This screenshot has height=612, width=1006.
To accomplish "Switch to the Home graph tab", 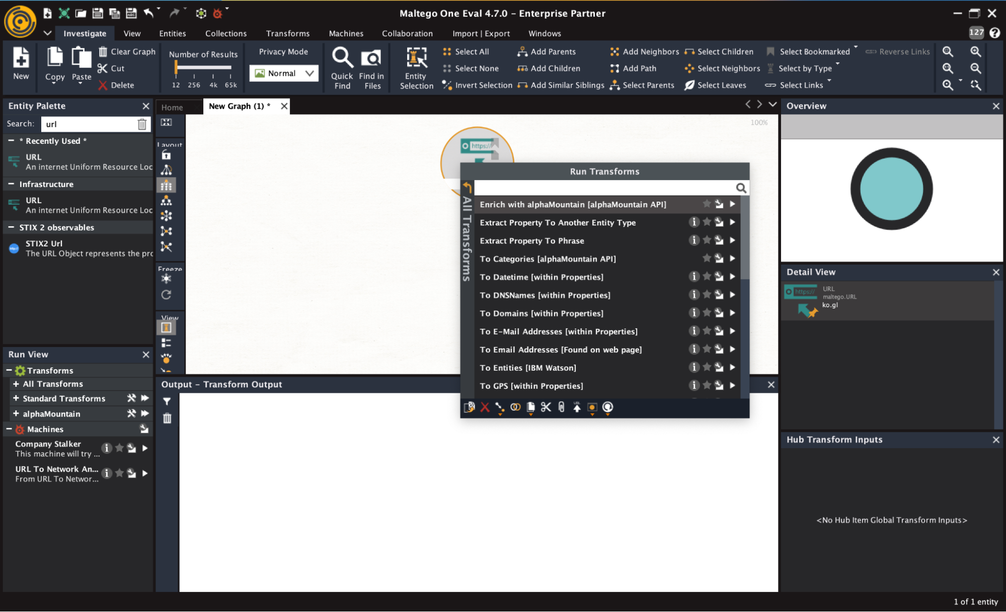I will point(172,107).
